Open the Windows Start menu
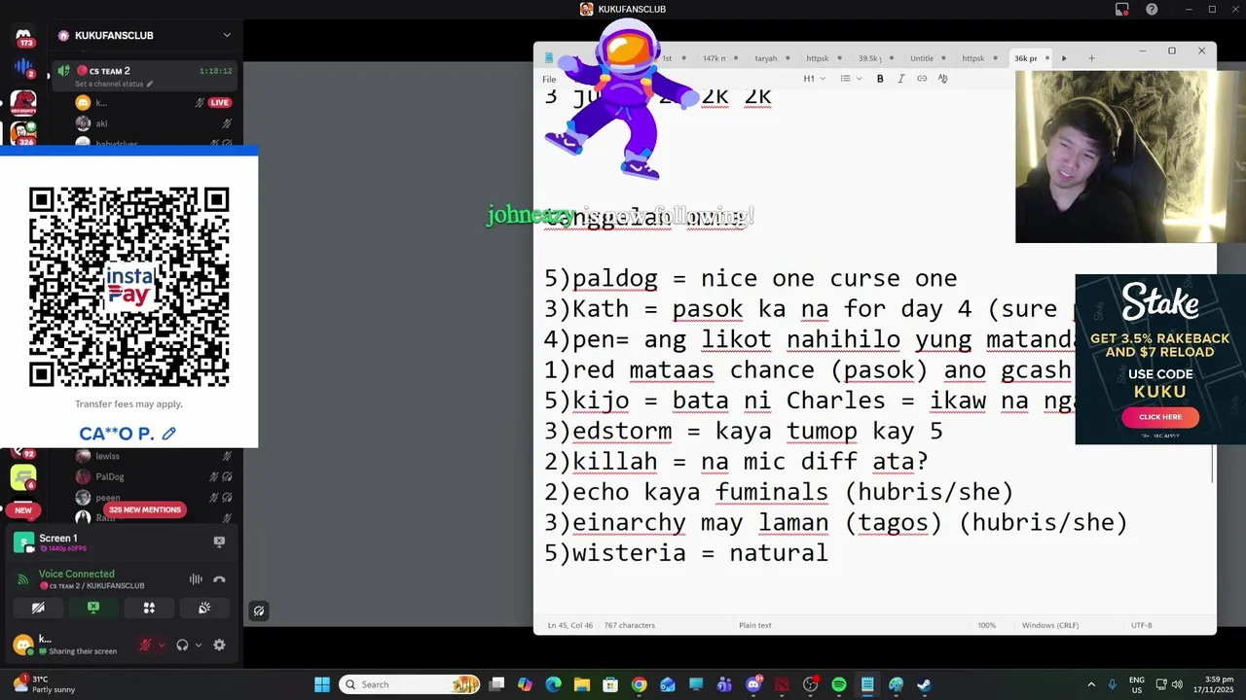This screenshot has width=1246, height=700. click(x=322, y=684)
